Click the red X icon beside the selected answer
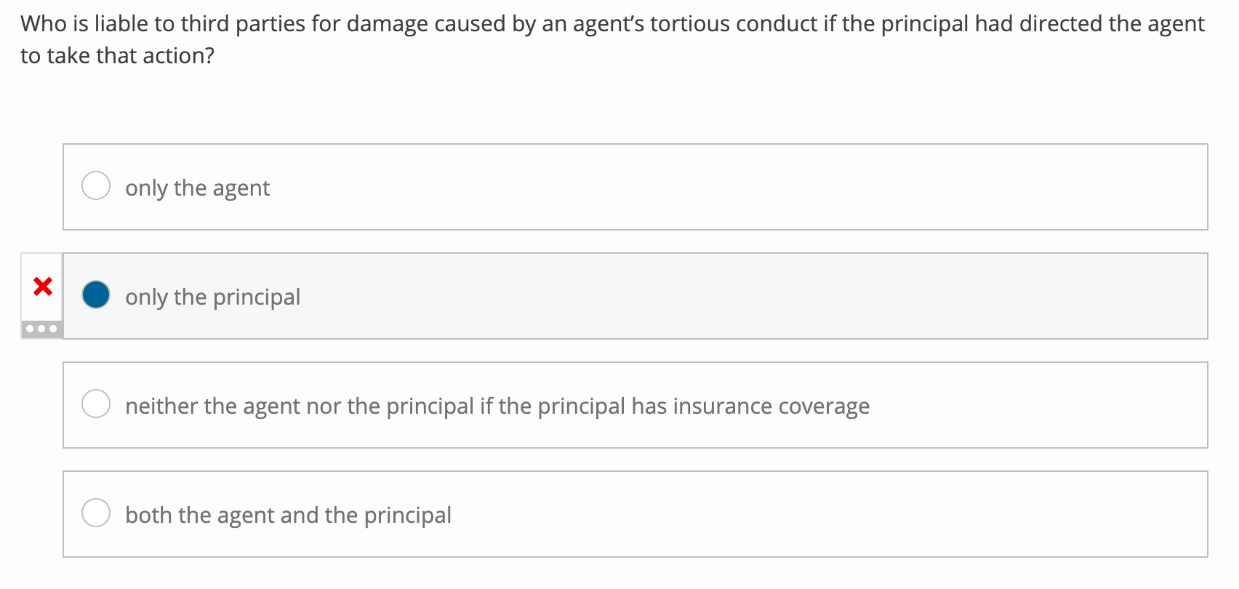Image resolution: width=1239 pixels, height=589 pixels. click(x=41, y=287)
